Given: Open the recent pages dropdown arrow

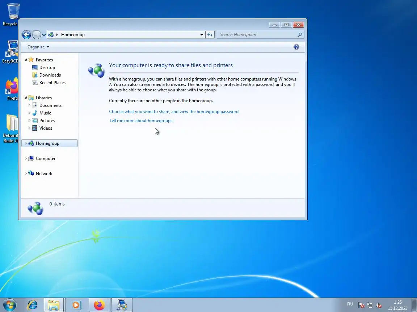Looking at the screenshot, I should pos(44,35).
